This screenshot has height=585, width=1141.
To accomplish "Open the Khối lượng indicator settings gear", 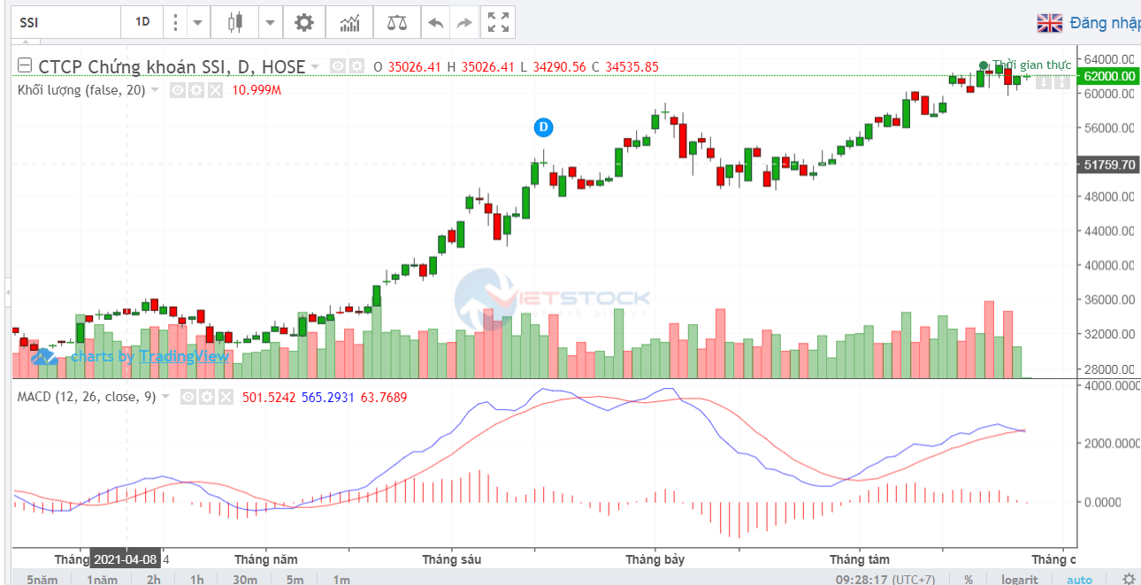I will click(x=196, y=90).
